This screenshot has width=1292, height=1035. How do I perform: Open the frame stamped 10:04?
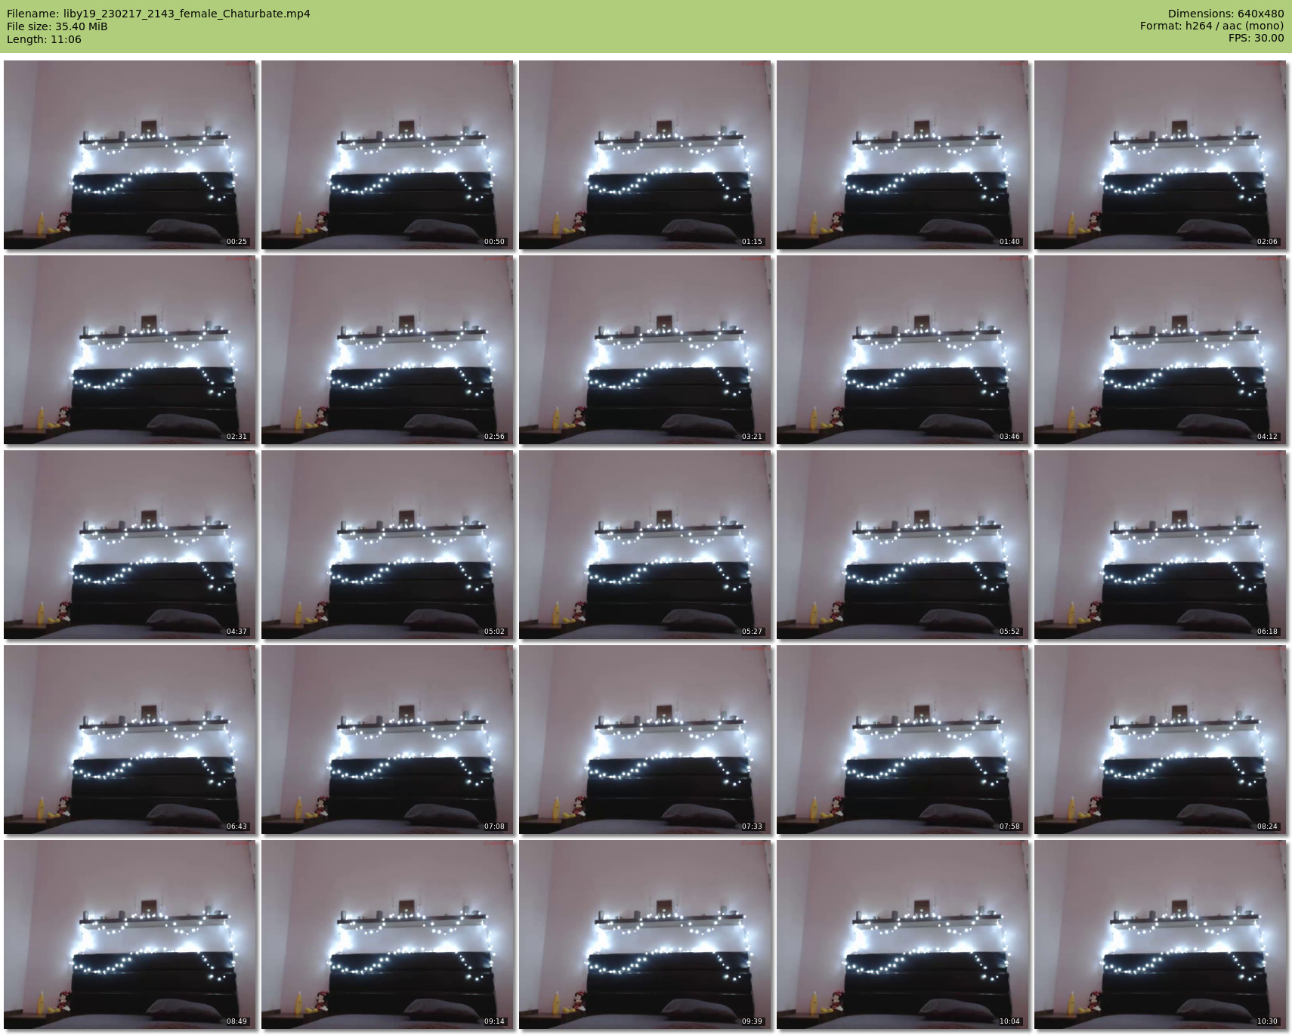point(902,935)
